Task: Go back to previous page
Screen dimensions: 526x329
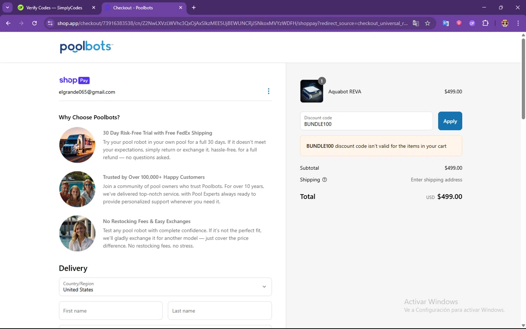Action: click(x=8, y=23)
